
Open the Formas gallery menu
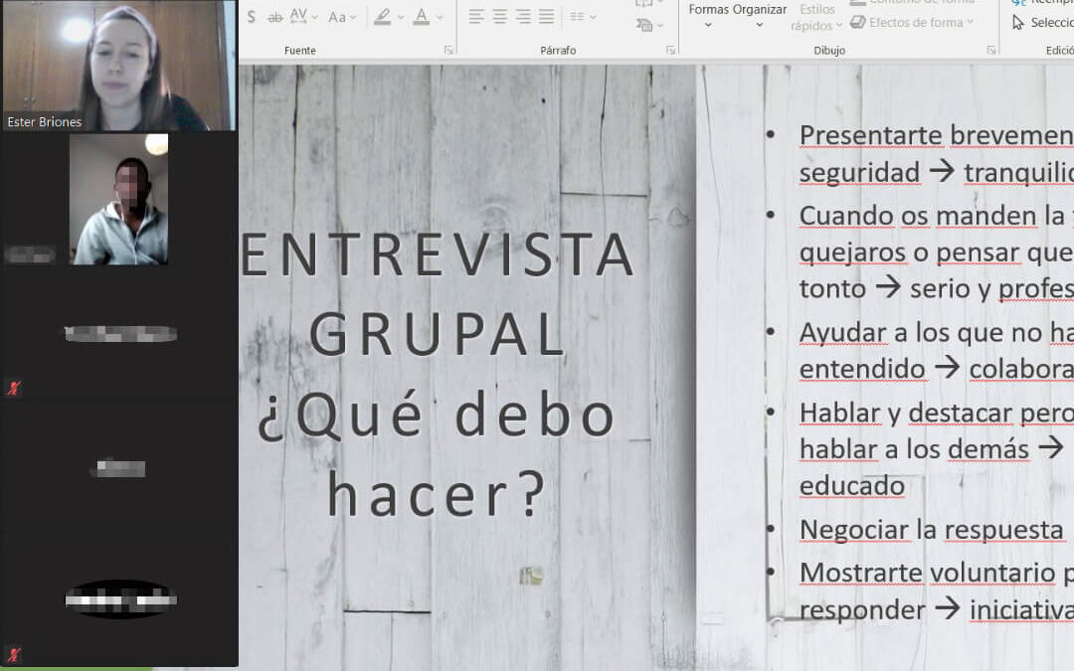point(708,15)
